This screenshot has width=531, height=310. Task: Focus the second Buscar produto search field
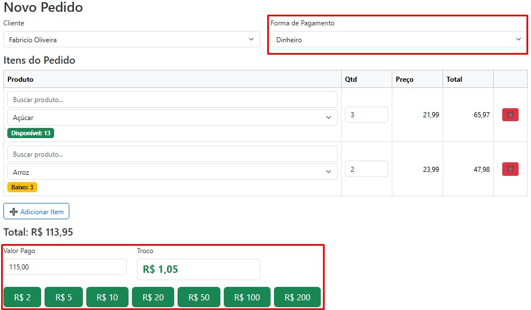pos(172,154)
